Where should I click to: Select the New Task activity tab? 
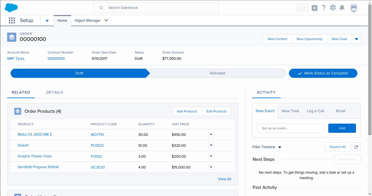(290, 111)
